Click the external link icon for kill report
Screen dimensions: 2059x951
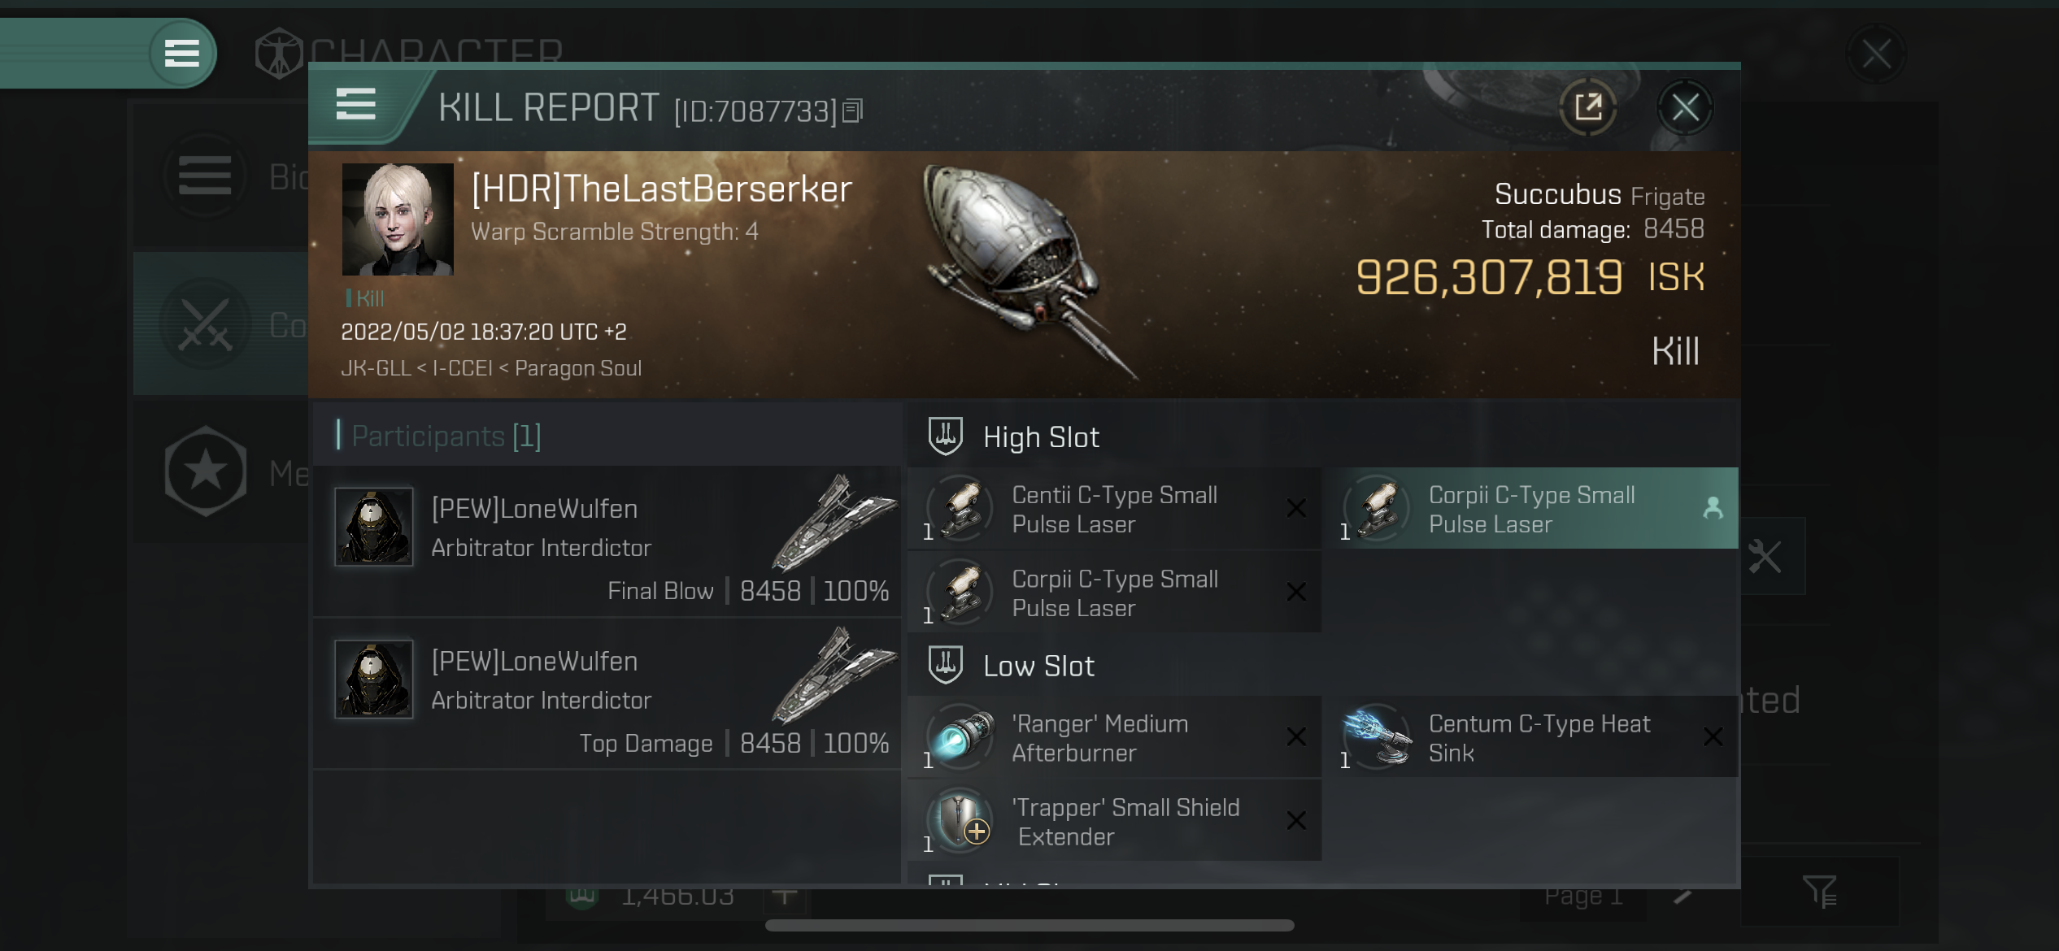coord(1587,106)
